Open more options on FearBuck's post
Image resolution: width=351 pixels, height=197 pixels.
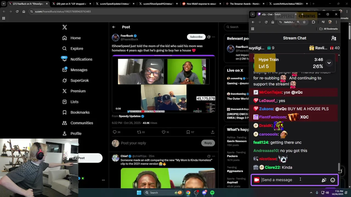point(214,37)
